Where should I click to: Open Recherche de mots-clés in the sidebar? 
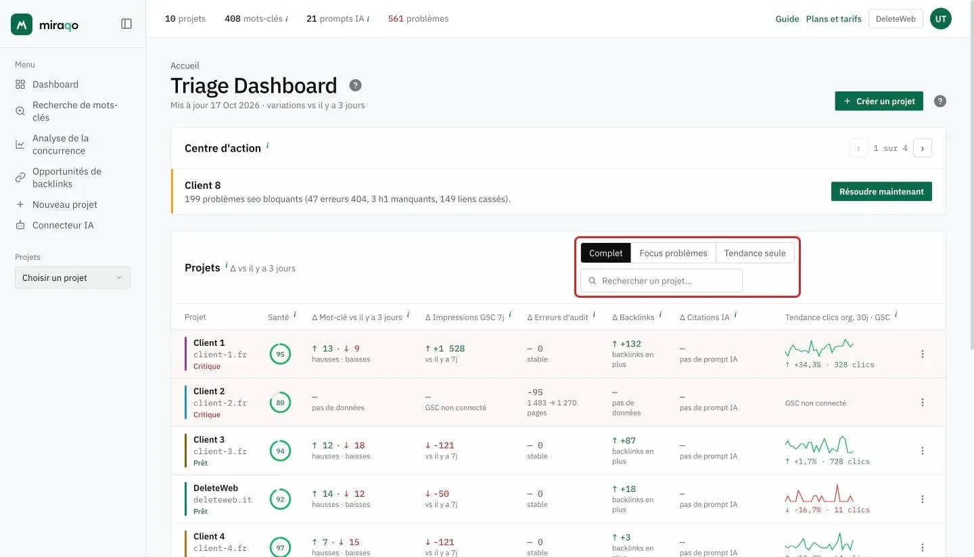pos(72,111)
